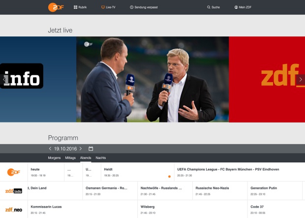Select ZDFinfo channel logo in program guide

[14, 191]
